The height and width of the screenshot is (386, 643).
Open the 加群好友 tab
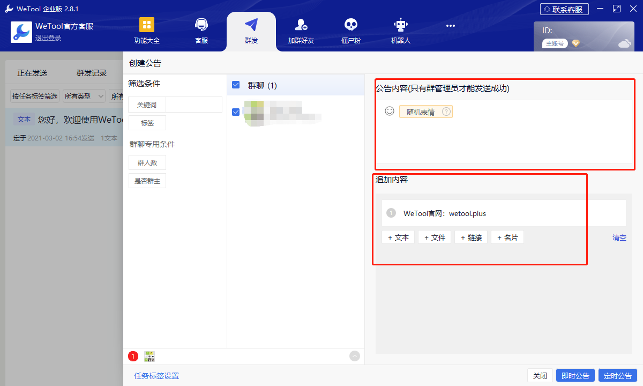point(301,31)
